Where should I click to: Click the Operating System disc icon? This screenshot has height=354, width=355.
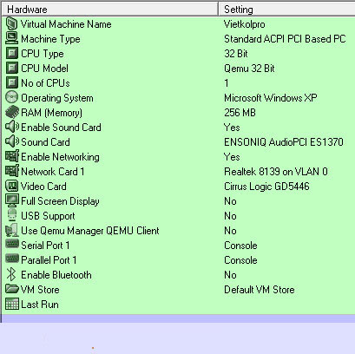coord(11,97)
